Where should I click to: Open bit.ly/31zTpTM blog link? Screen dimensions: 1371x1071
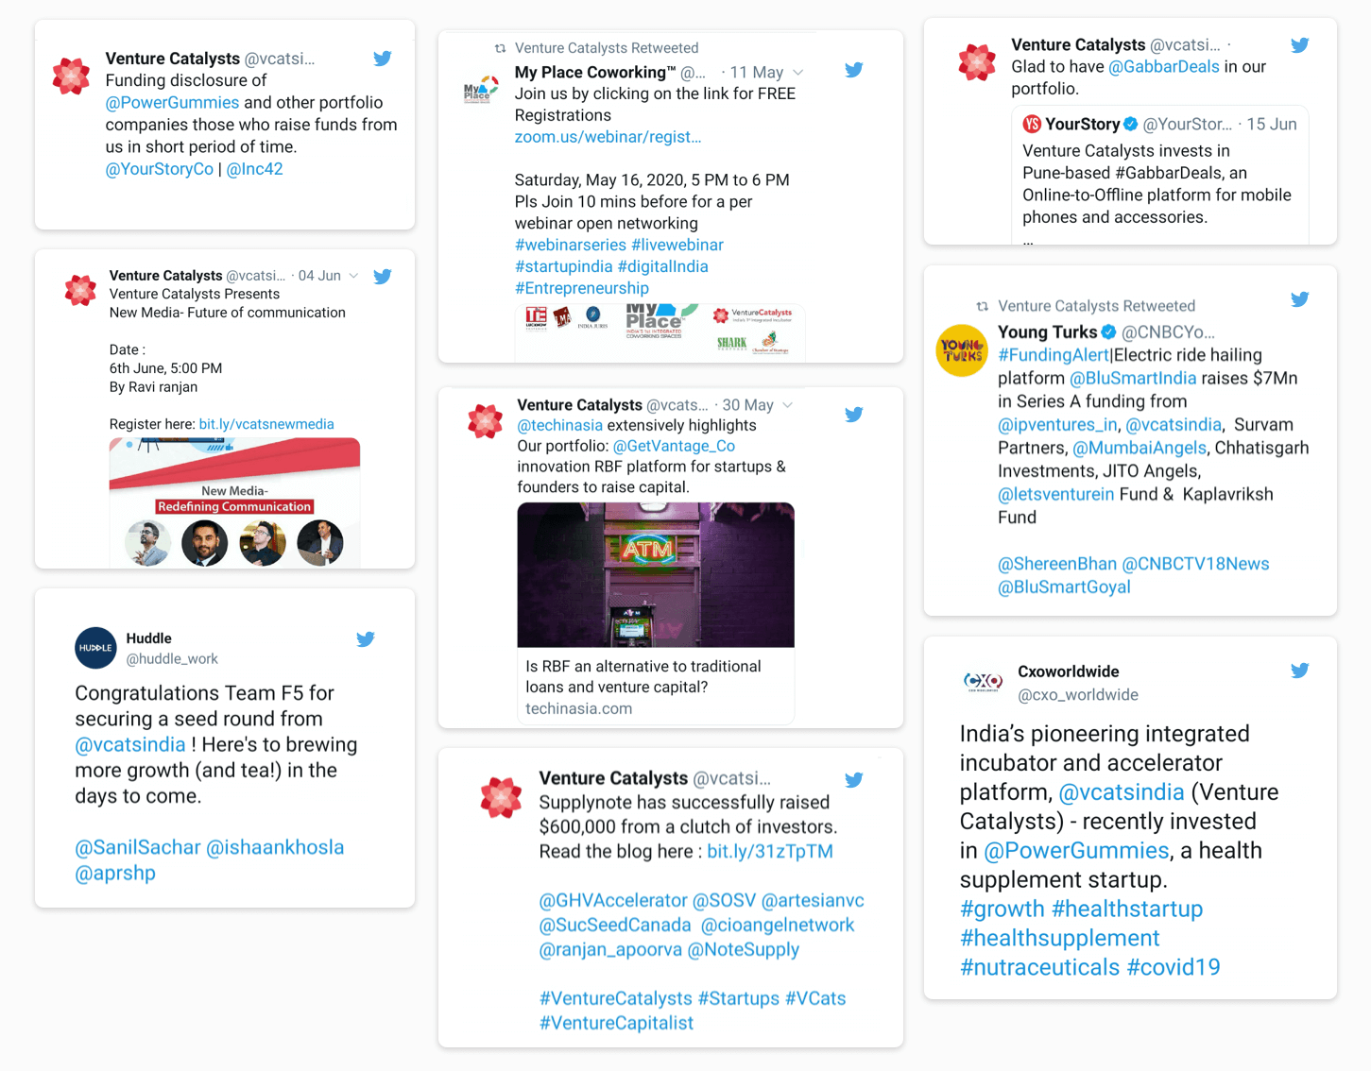coord(770,852)
